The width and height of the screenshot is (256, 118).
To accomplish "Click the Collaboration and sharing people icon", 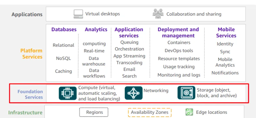I will pos(158,13).
